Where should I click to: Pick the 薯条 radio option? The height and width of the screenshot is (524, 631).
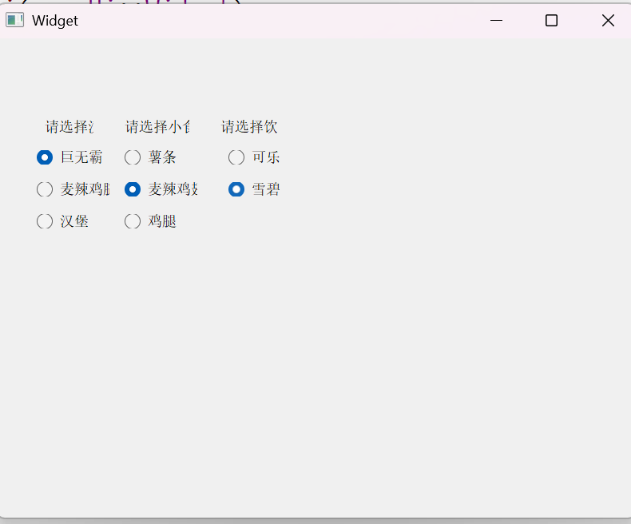pos(150,157)
